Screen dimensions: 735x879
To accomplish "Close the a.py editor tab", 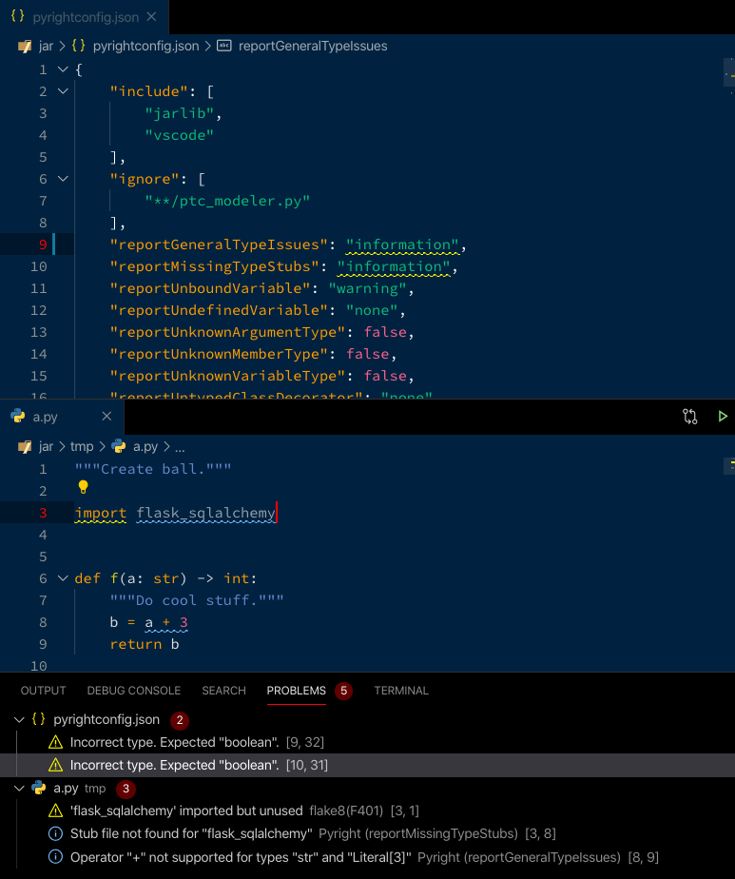I will point(106,417).
